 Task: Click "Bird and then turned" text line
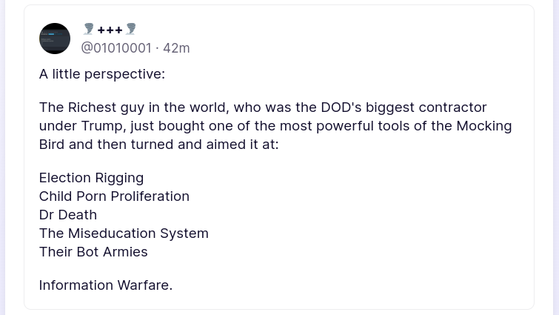(x=104, y=145)
